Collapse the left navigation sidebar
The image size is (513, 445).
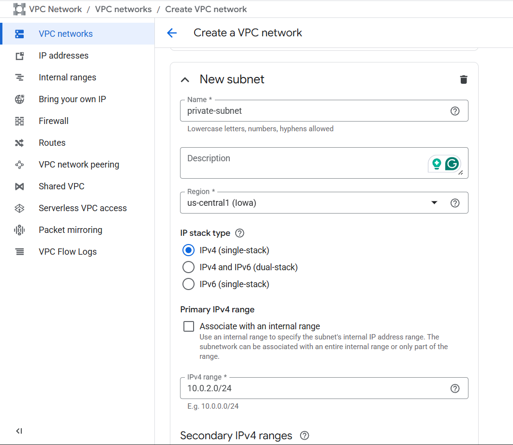(x=19, y=431)
